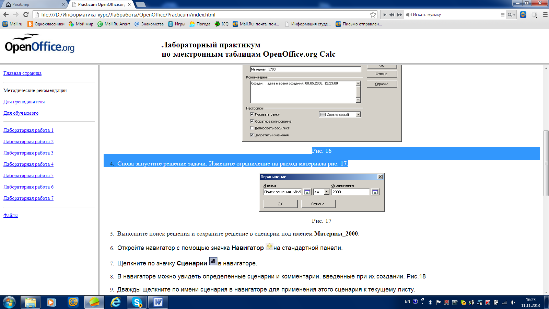
Task: Open the 'Светло-серый' color dropdown
Action: [x=340, y=115]
